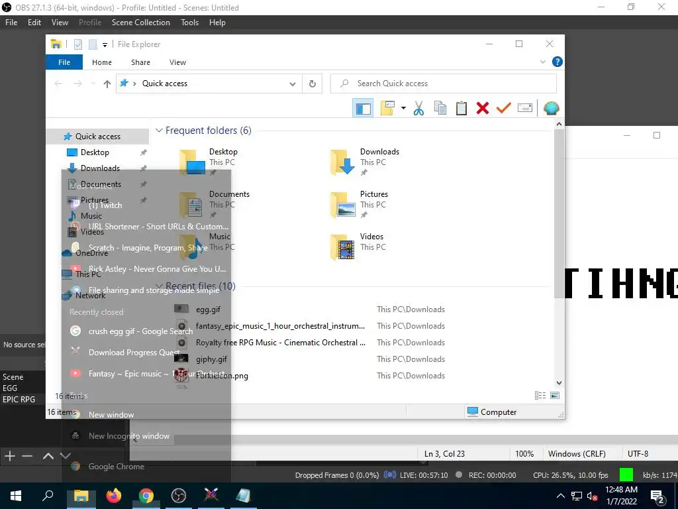Select the Videos folder in Frequent folders
The width and height of the screenshot is (678, 509).
click(x=358, y=247)
